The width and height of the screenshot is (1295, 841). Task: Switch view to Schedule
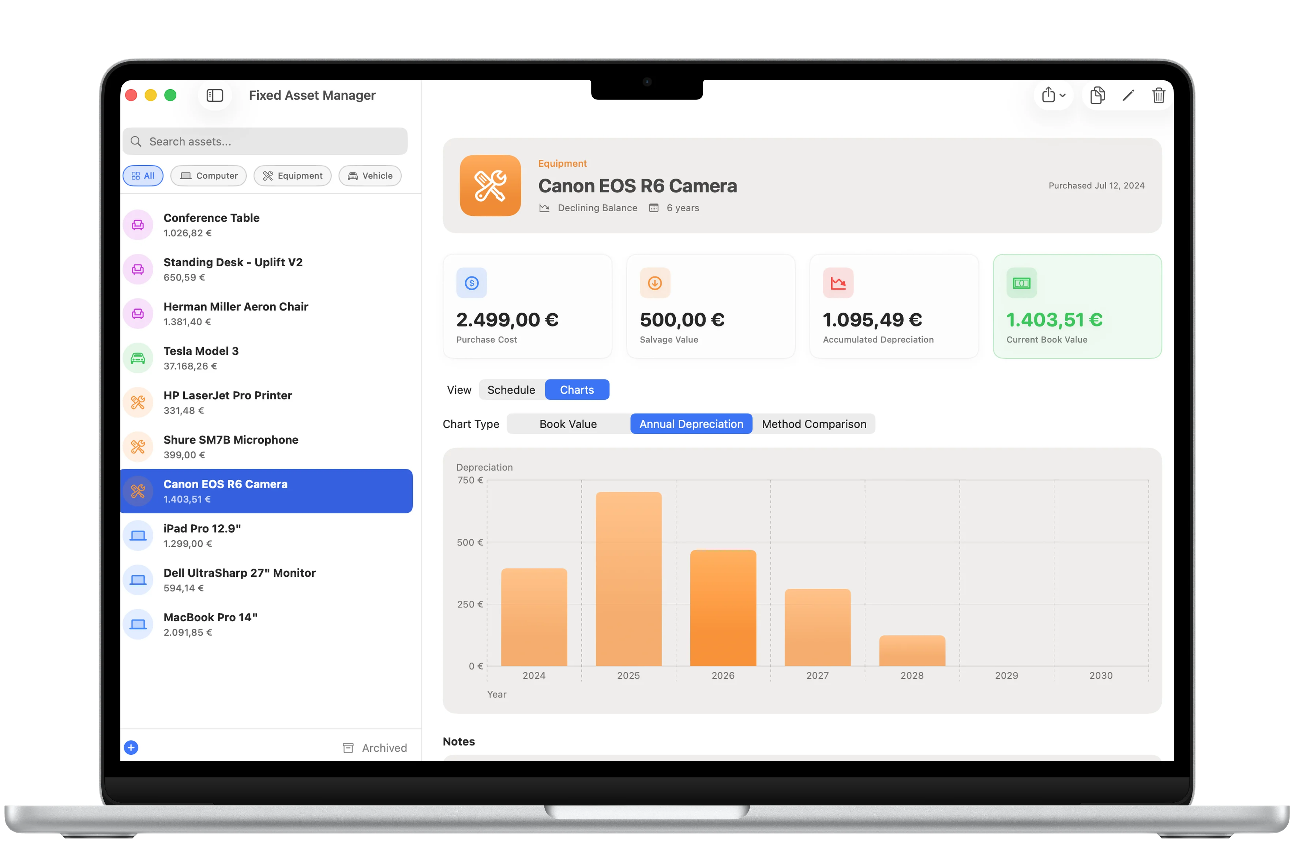coord(511,390)
